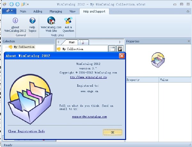This screenshot has height=147, width=192.
Task: Select My Collection in the Collection tree
Action: (24, 47)
